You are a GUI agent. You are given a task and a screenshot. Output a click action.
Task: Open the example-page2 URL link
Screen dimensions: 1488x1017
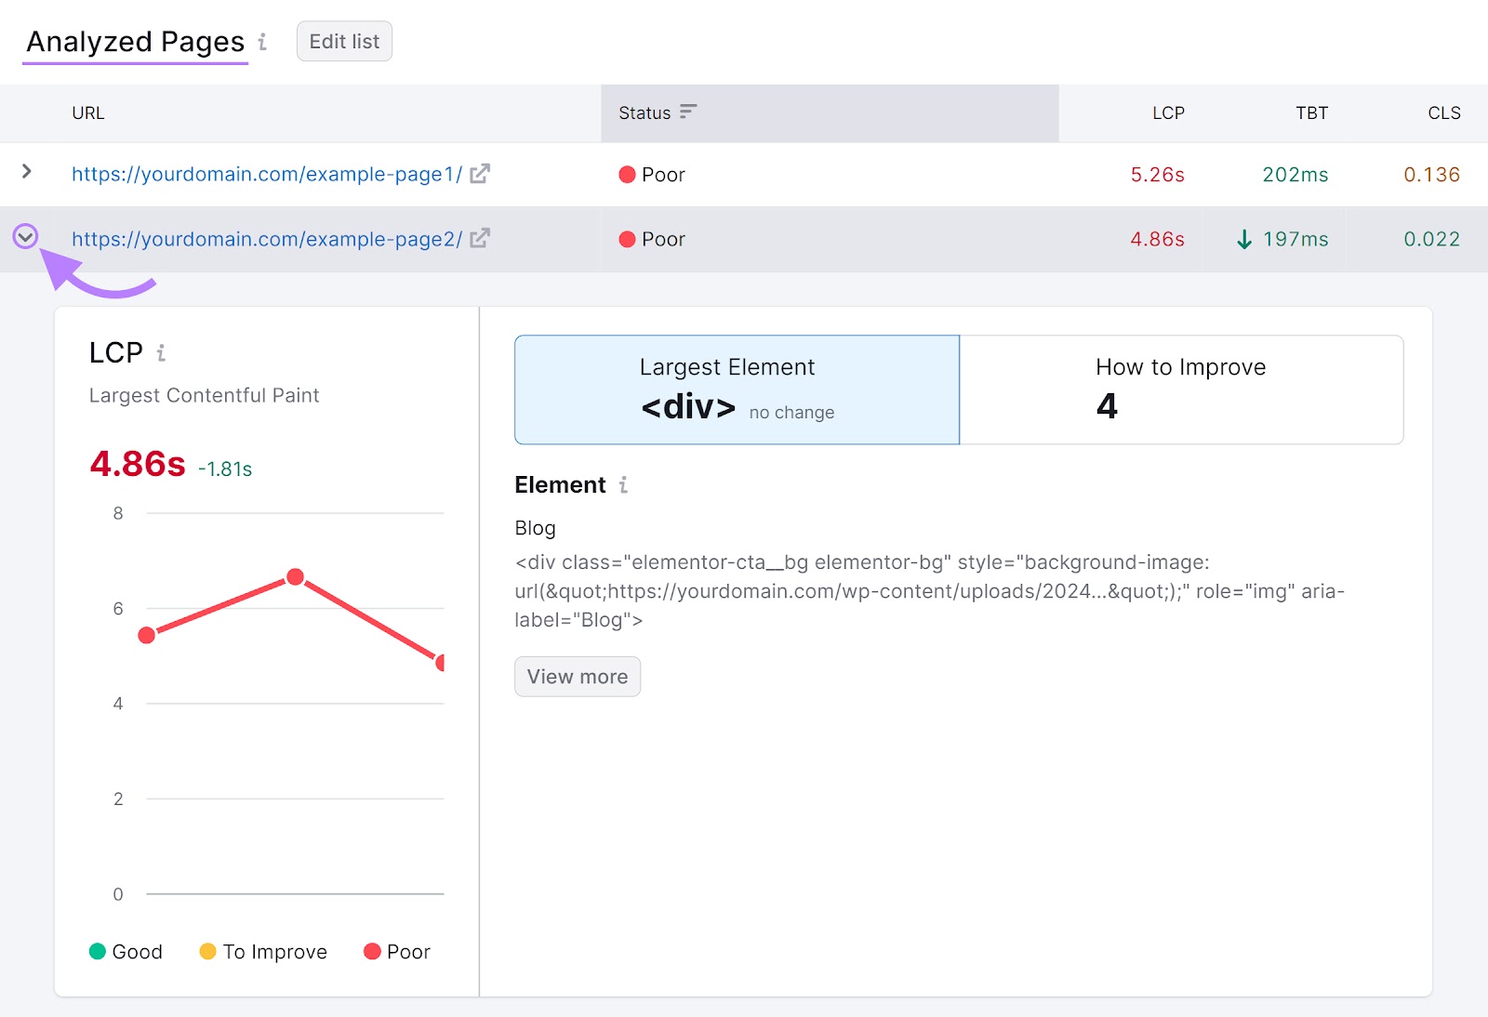coord(267,240)
